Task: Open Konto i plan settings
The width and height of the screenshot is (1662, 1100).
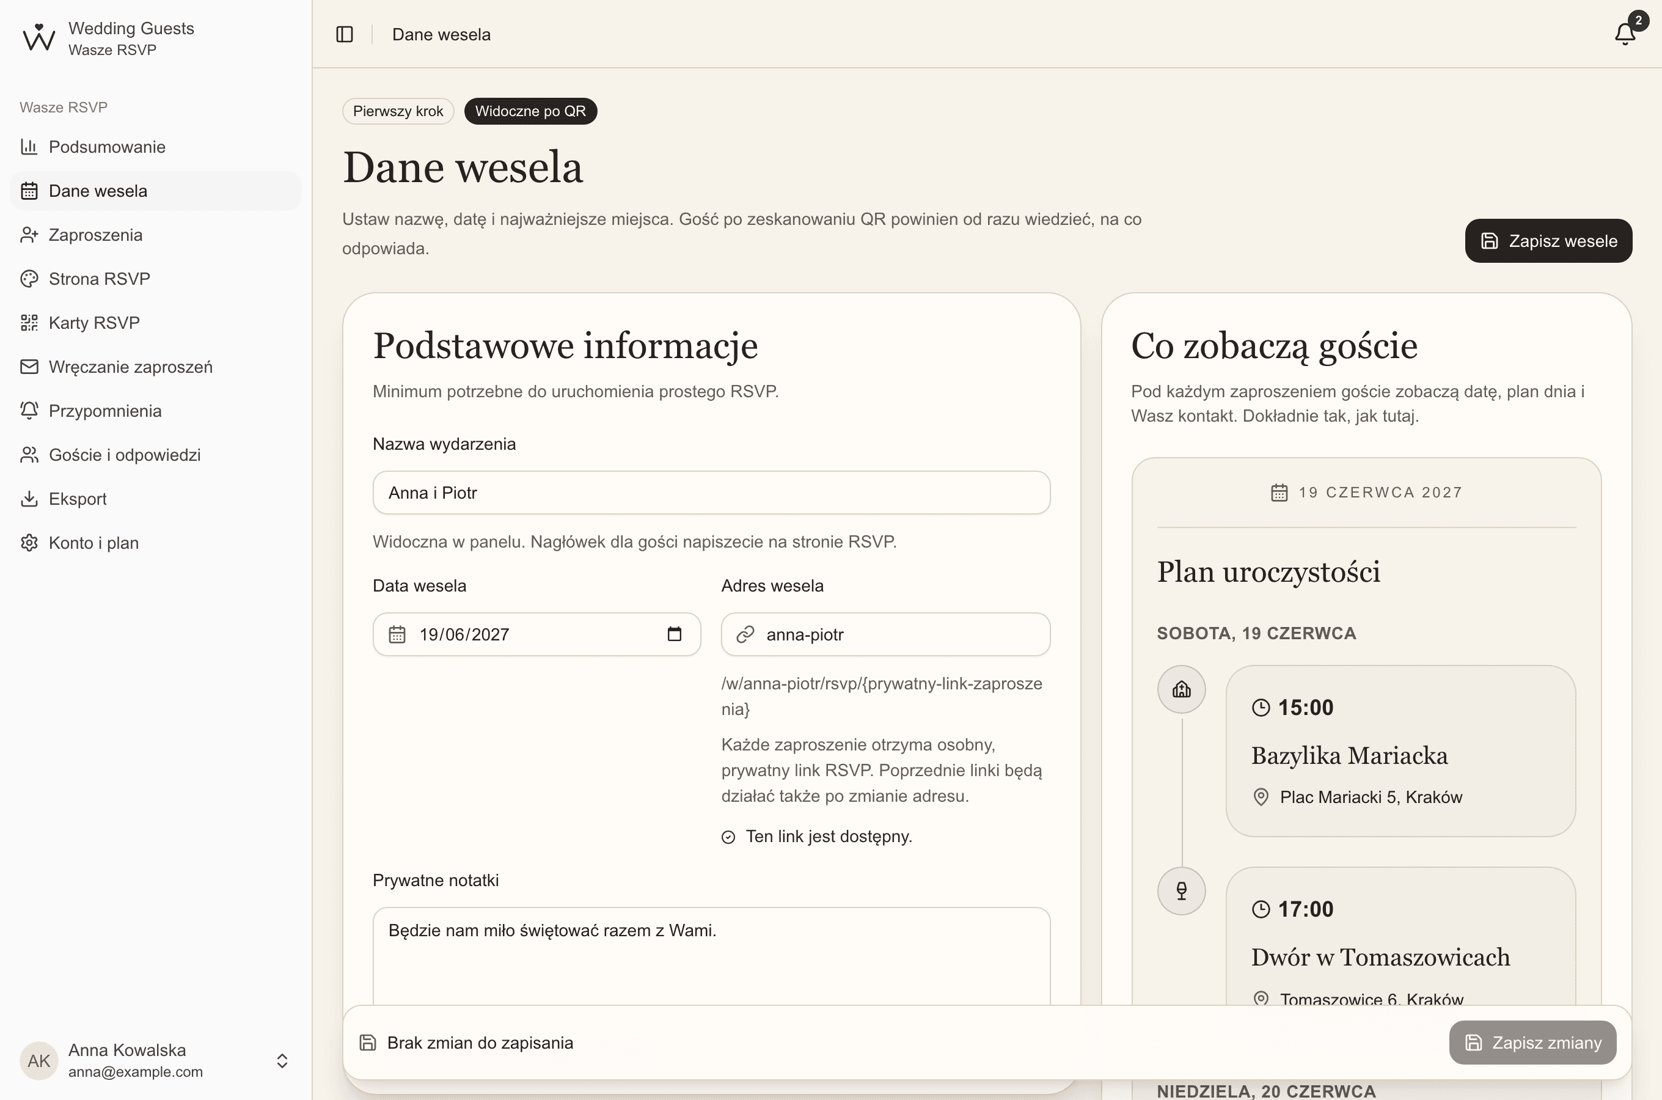Action: pos(156,543)
